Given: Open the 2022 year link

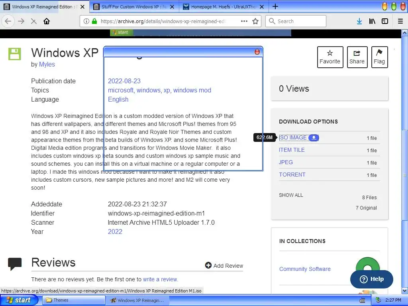Looking at the screenshot, I should tap(115, 231).
